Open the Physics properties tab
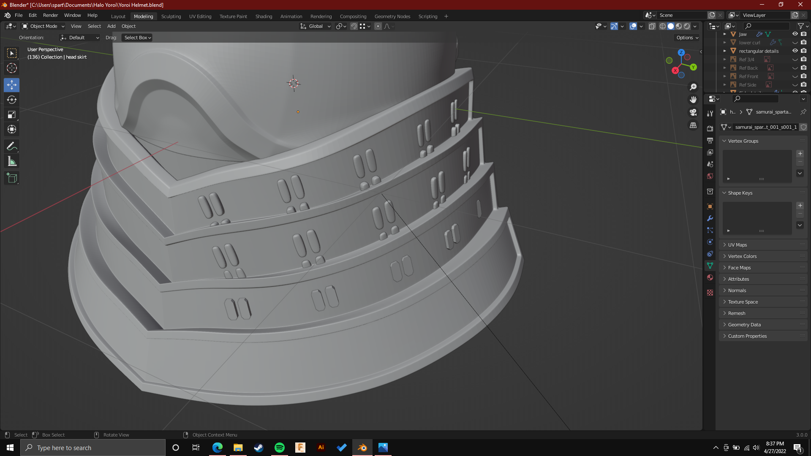Image resolution: width=811 pixels, height=456 pixels. 710,242
